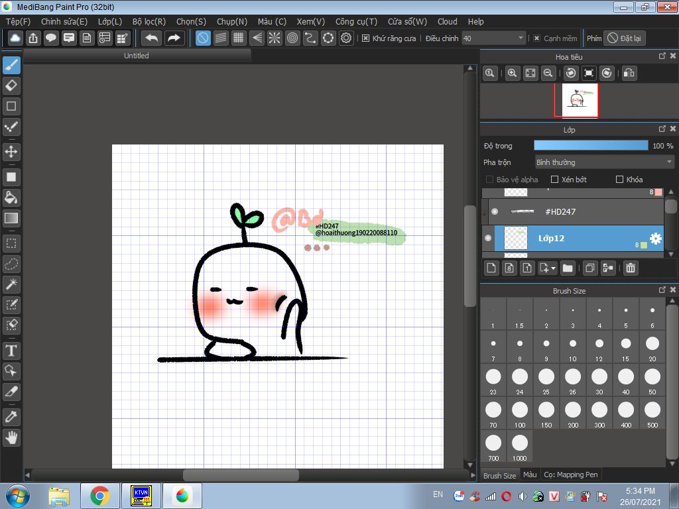Click the Redo arrow
Image resolution: width=679 pixels, height=509 pixels.
click(174, 38)
